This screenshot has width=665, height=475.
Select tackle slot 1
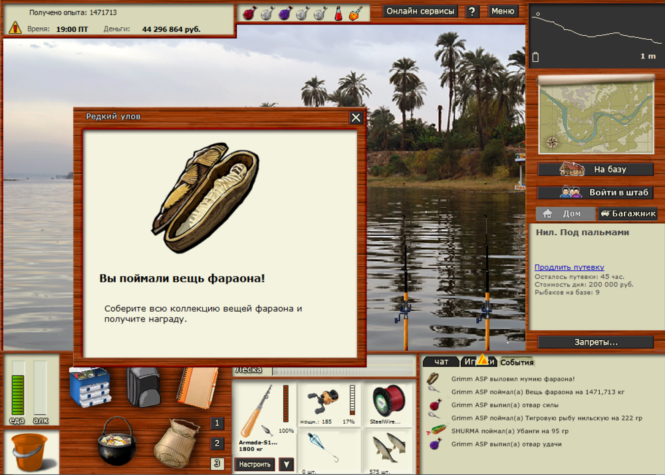coord(217,424)
